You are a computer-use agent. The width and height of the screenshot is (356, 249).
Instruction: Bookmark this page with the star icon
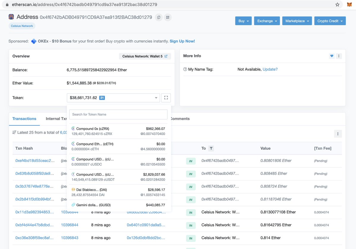tap(337, 4)
